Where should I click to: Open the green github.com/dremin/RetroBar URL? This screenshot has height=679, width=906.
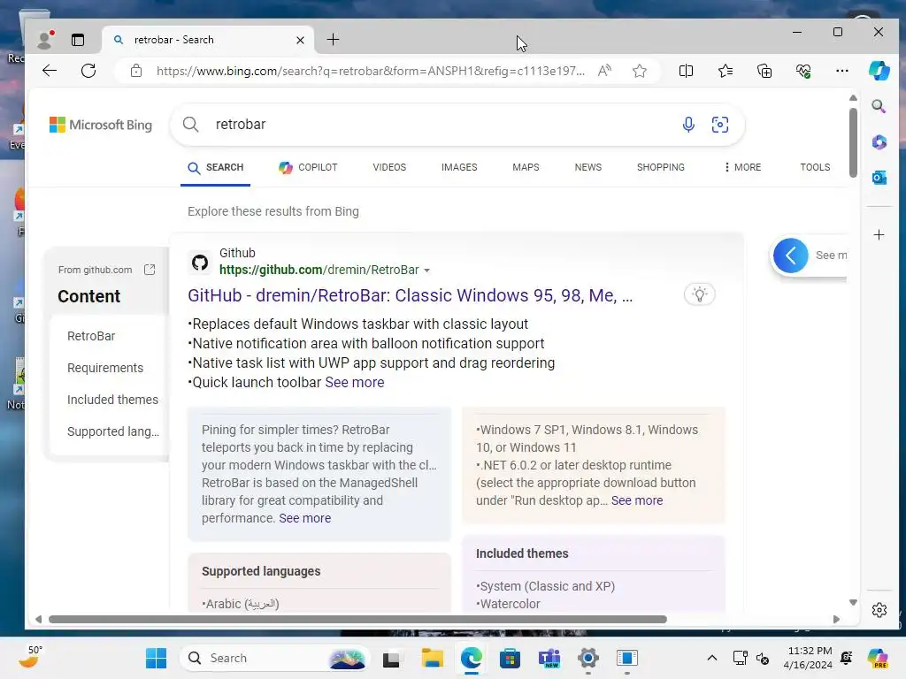click(x=319, y=271)
